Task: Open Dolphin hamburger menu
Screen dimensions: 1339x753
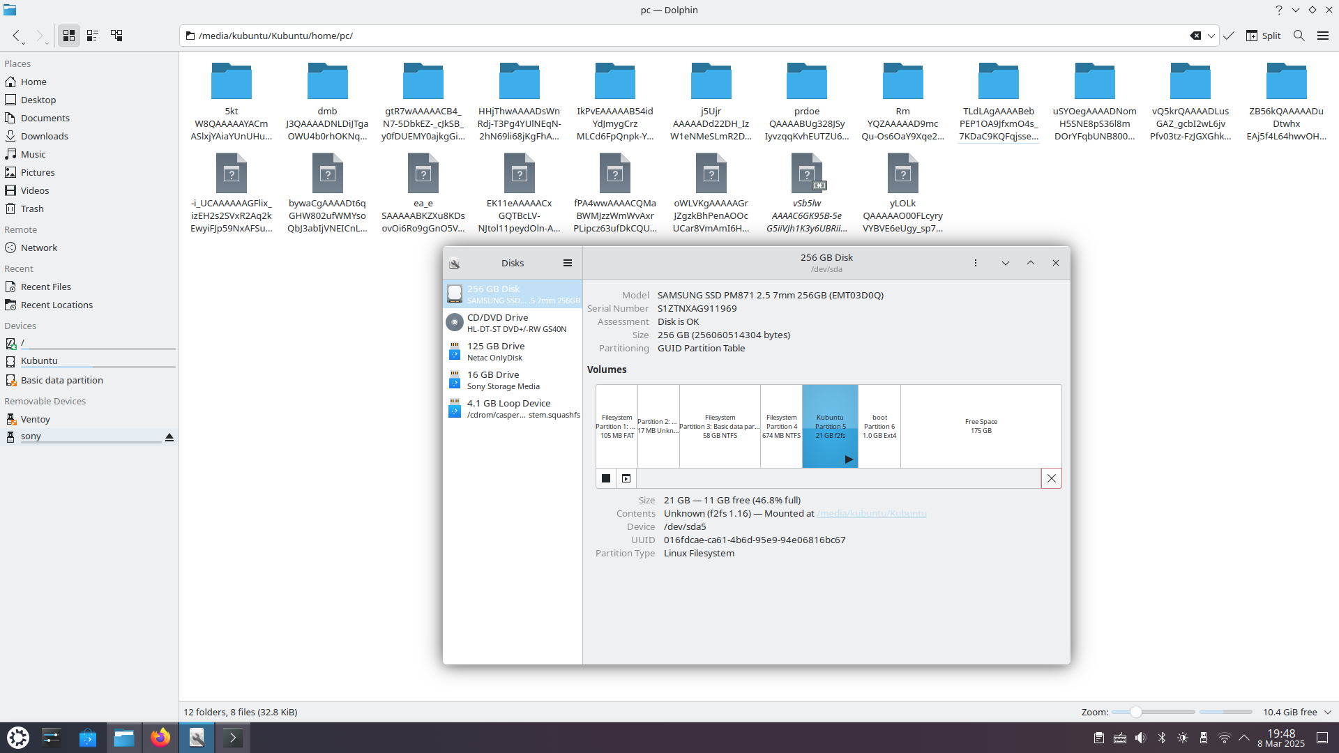Action: click(x=1322, y=36)
